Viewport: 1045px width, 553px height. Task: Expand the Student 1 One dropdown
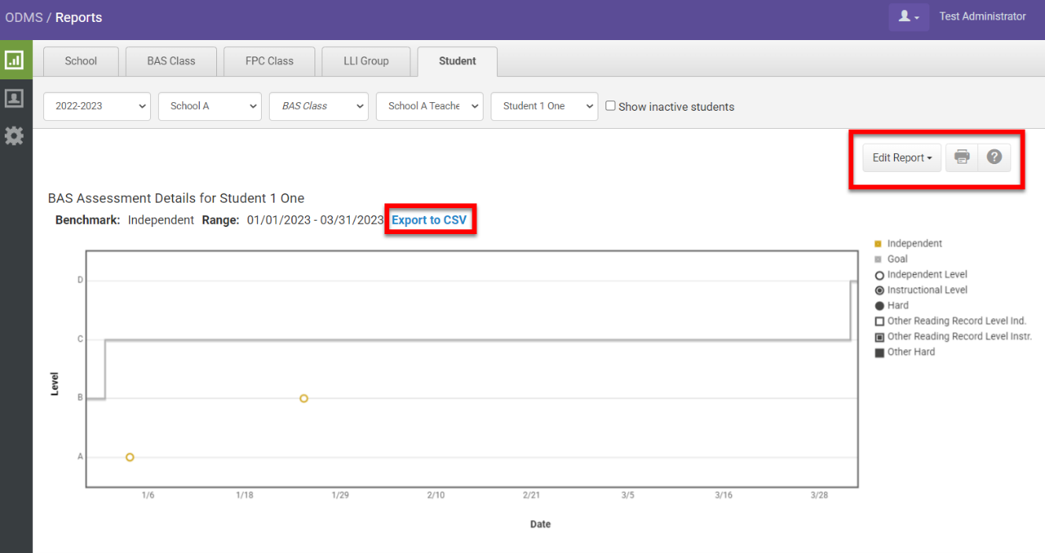pyautogui.click(x=544, y=106)
